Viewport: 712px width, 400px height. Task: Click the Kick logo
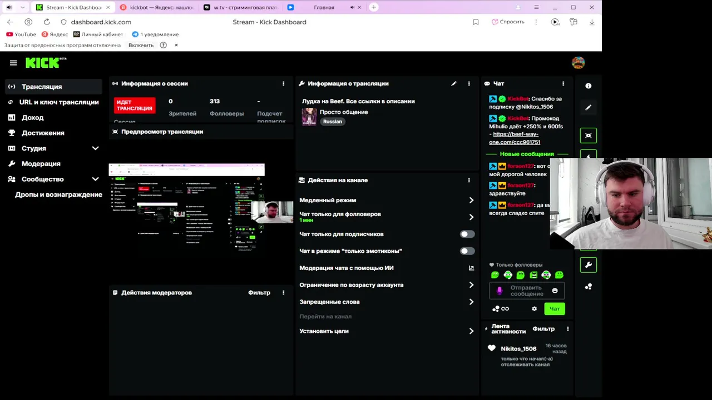point(46,63)
